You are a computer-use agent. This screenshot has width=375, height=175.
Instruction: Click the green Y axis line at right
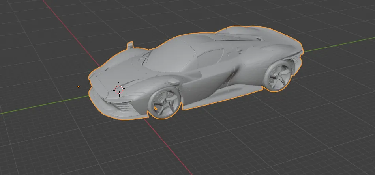coord(339,48)
